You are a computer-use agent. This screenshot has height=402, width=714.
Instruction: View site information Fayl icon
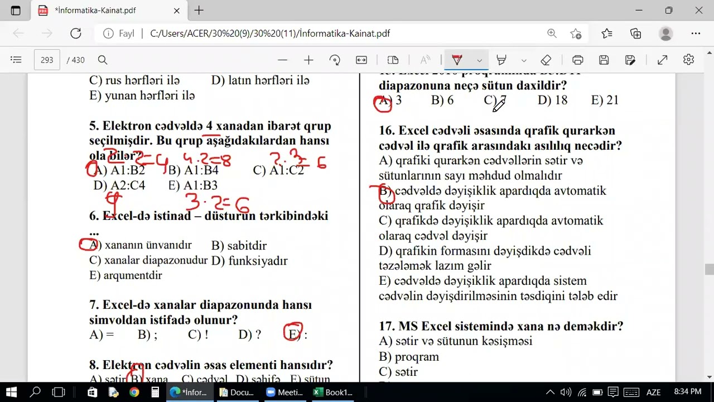click(x=119, y=33)
